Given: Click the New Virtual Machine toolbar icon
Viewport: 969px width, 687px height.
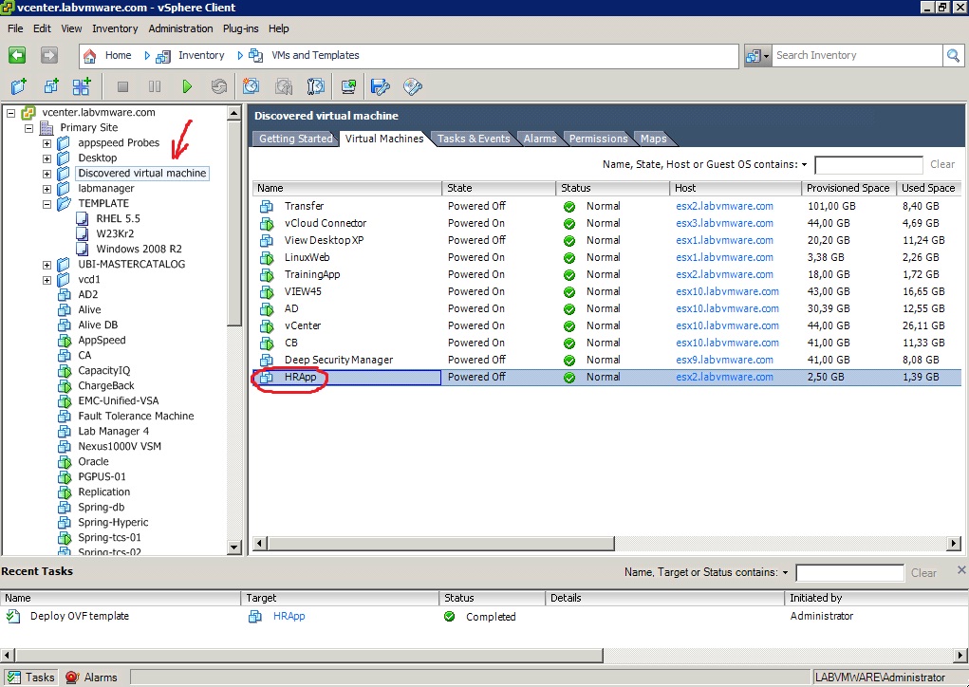Looking at the screenshot, I should tap(50, 86).
